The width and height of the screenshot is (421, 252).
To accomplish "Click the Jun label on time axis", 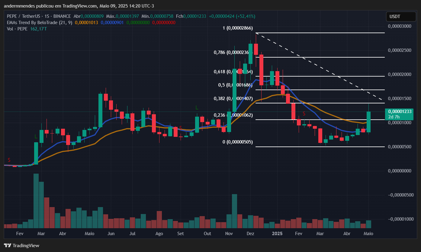I will pyautogui.click(x=111, y=234).
